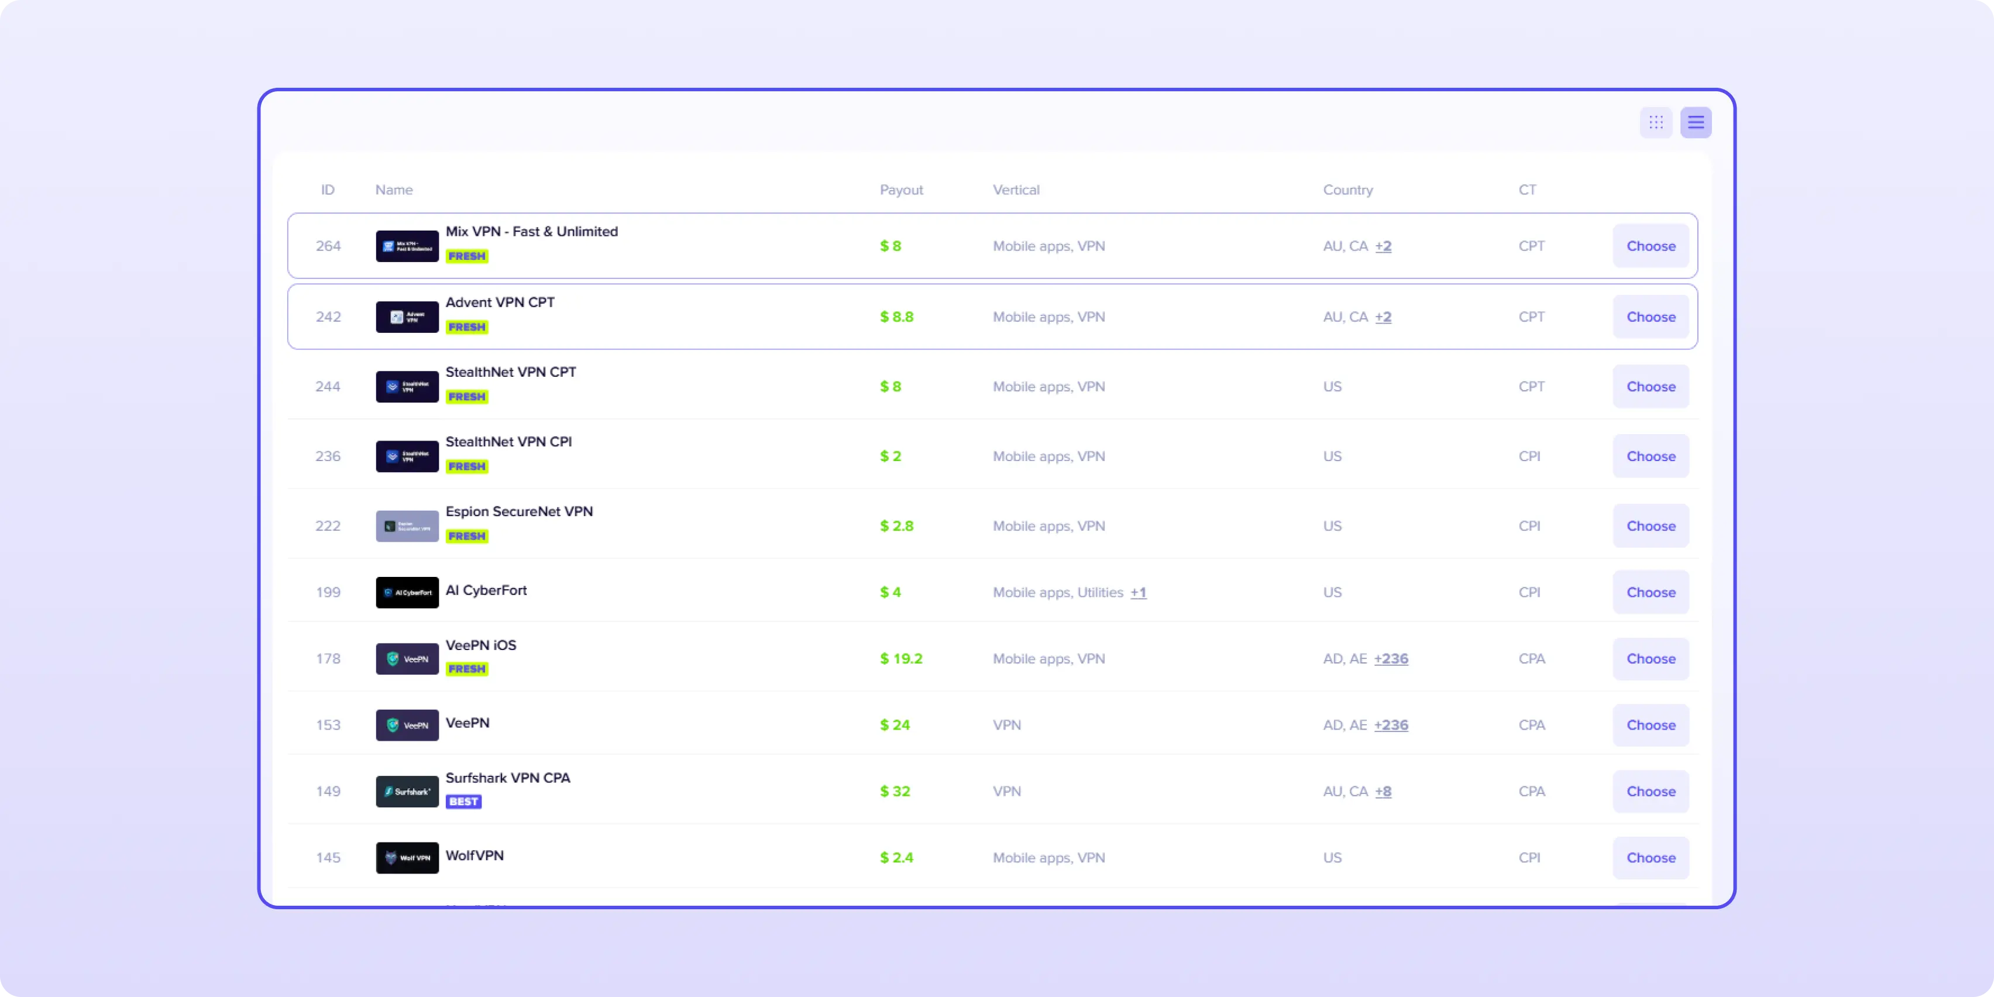Click StealthNet VPN CPI logo thumbnail
The width and height of the screenshot is (1994, 997).
click(407, 456)
